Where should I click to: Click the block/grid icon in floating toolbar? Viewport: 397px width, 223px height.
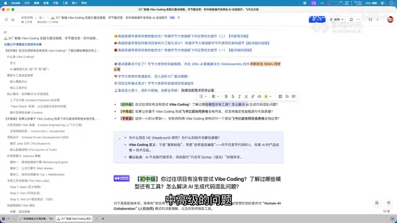pos(280,97)
